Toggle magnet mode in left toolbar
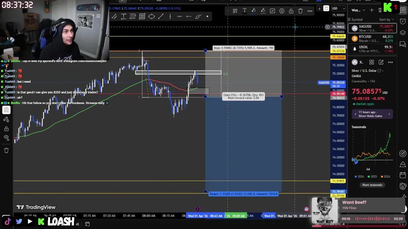The height and width of the screenshot is (229, 408). pyautogui.click(x=6, y=110)
